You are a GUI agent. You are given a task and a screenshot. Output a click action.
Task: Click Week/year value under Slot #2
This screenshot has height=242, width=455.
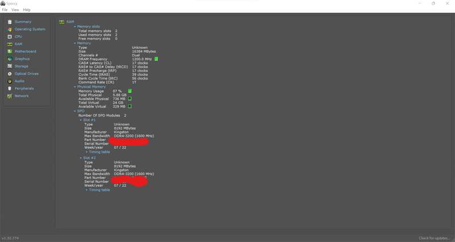tap(120, 186)
